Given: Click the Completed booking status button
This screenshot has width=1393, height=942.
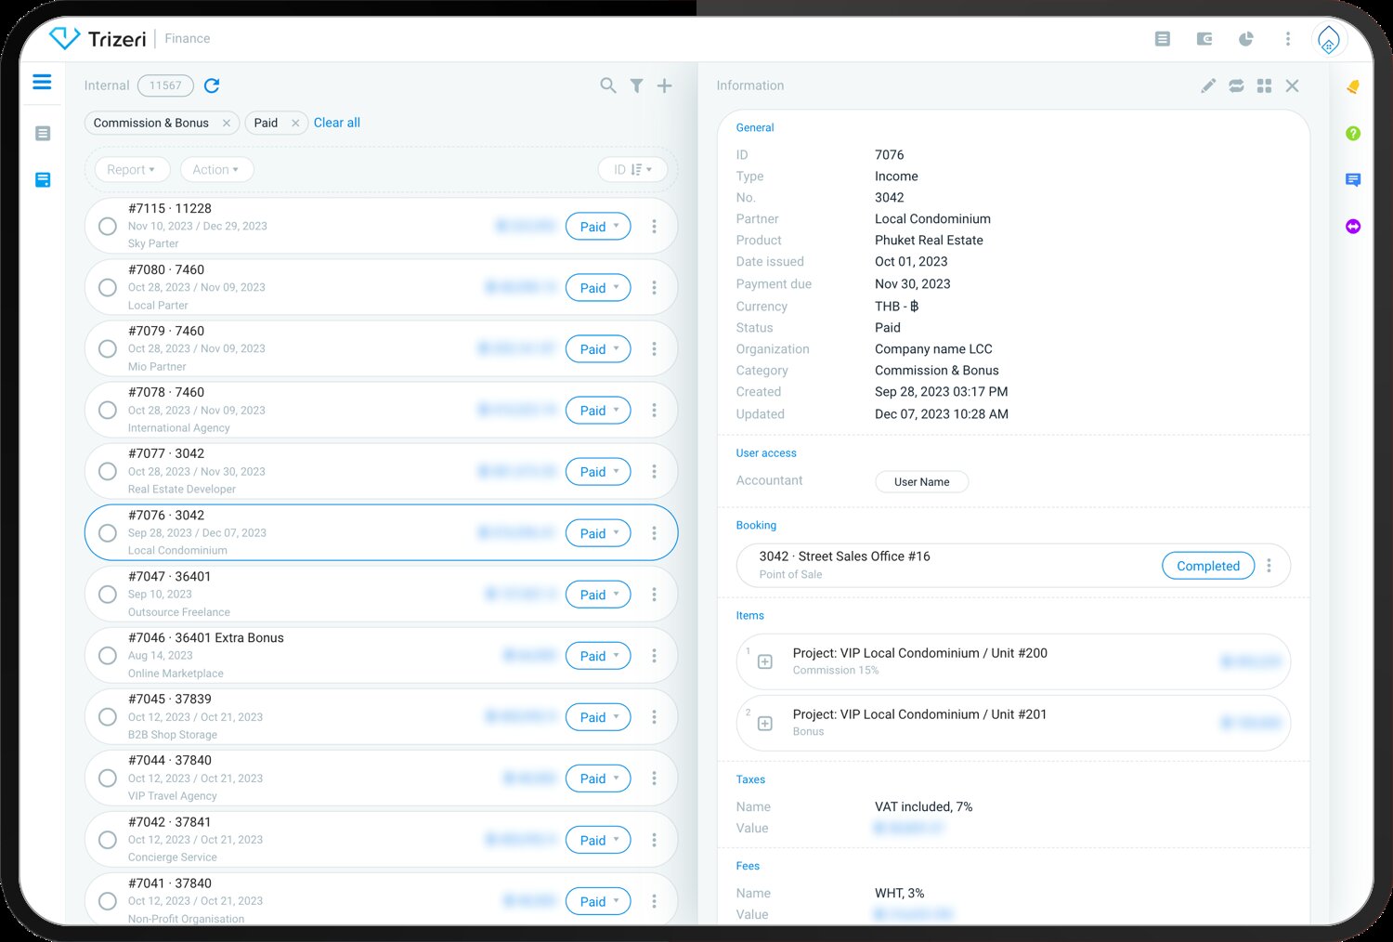Looking at the screenshot, I should coord(1207,566).
